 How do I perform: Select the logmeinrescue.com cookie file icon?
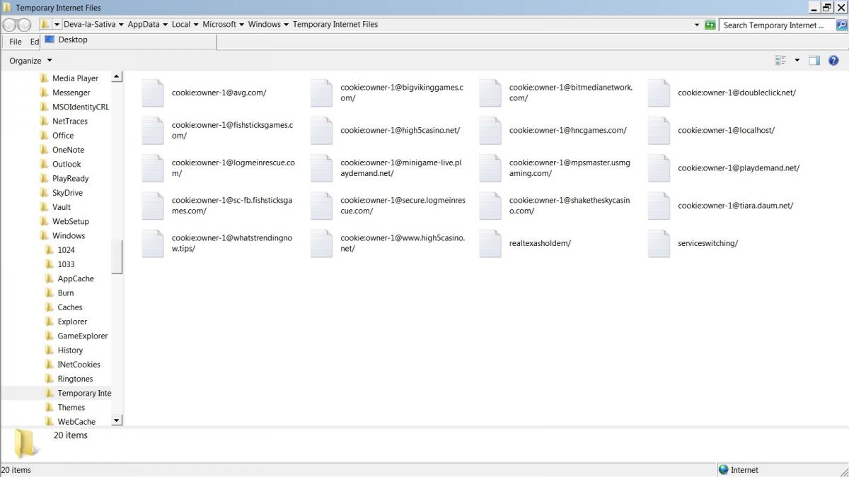pos(153,168)
